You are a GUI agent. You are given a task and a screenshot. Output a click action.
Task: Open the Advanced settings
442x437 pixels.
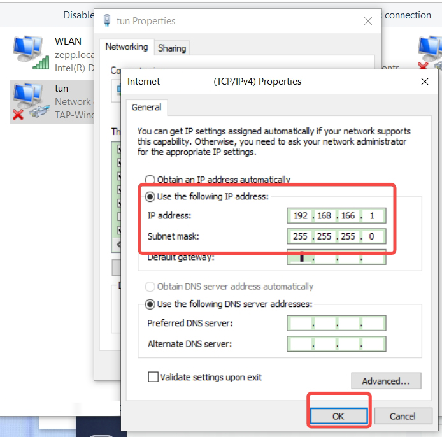click(x=386, y=381)
